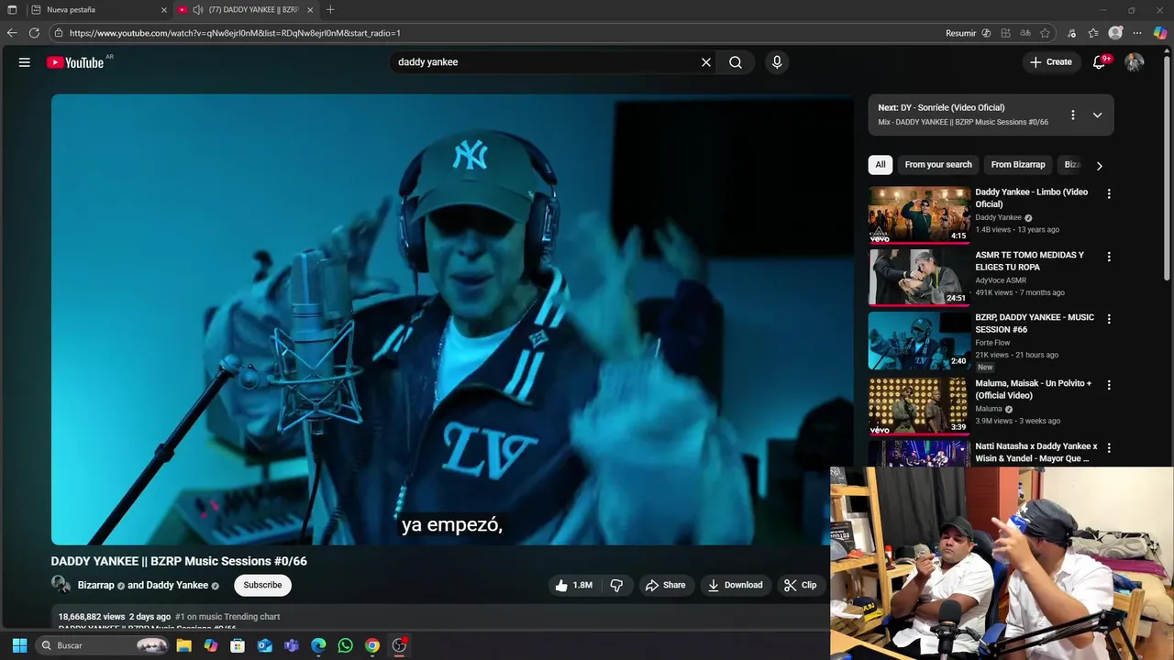Create a Clip with the scissors button

[x=800, y=585]
